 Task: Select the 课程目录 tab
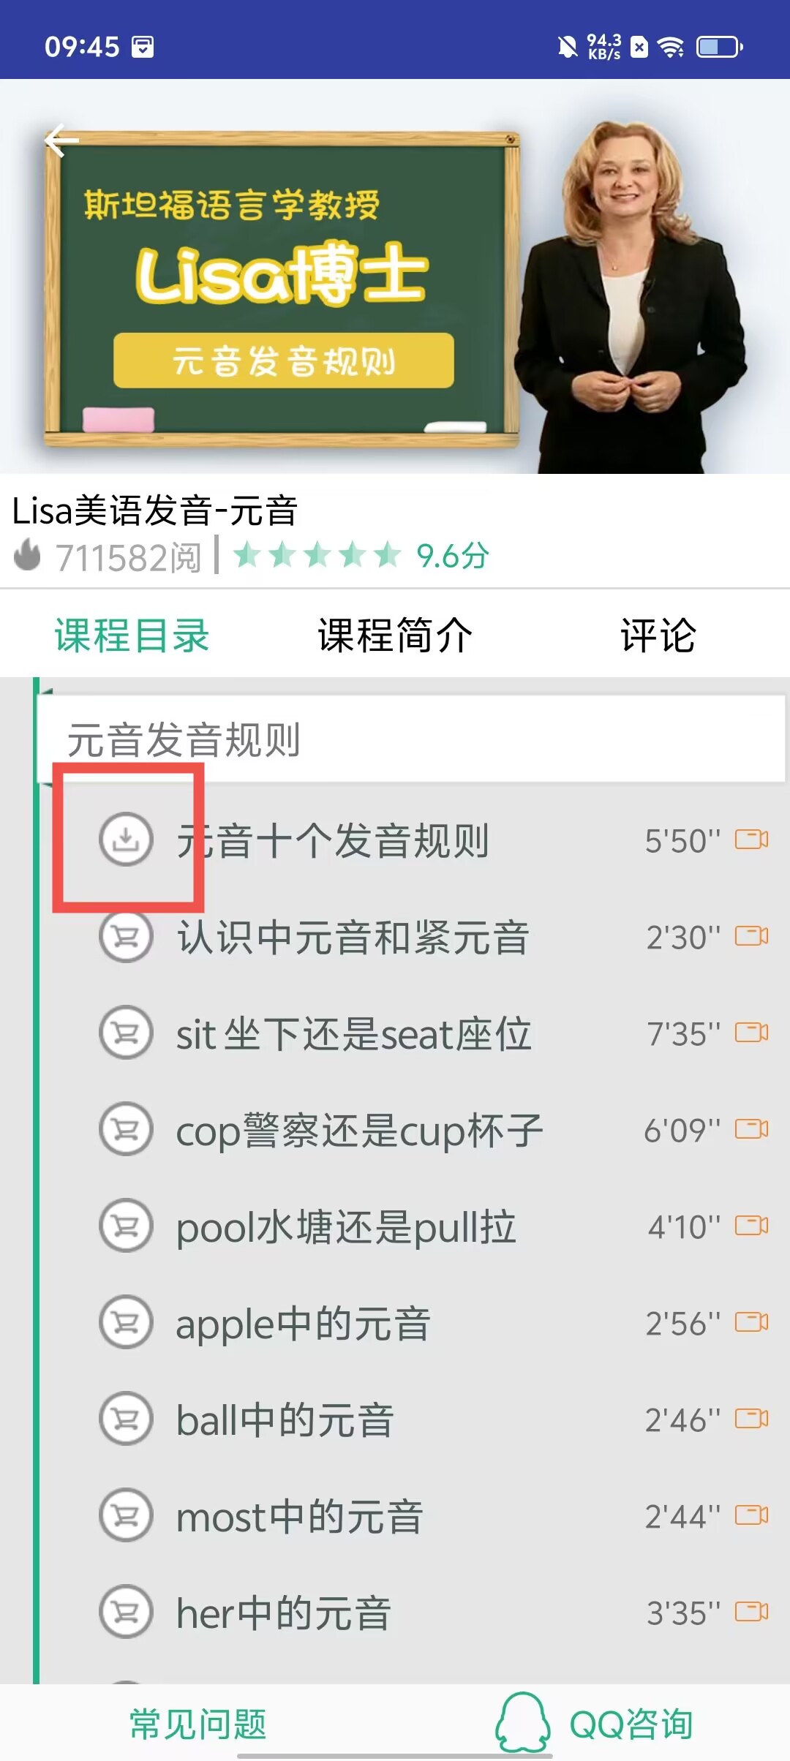pos(132,635)
